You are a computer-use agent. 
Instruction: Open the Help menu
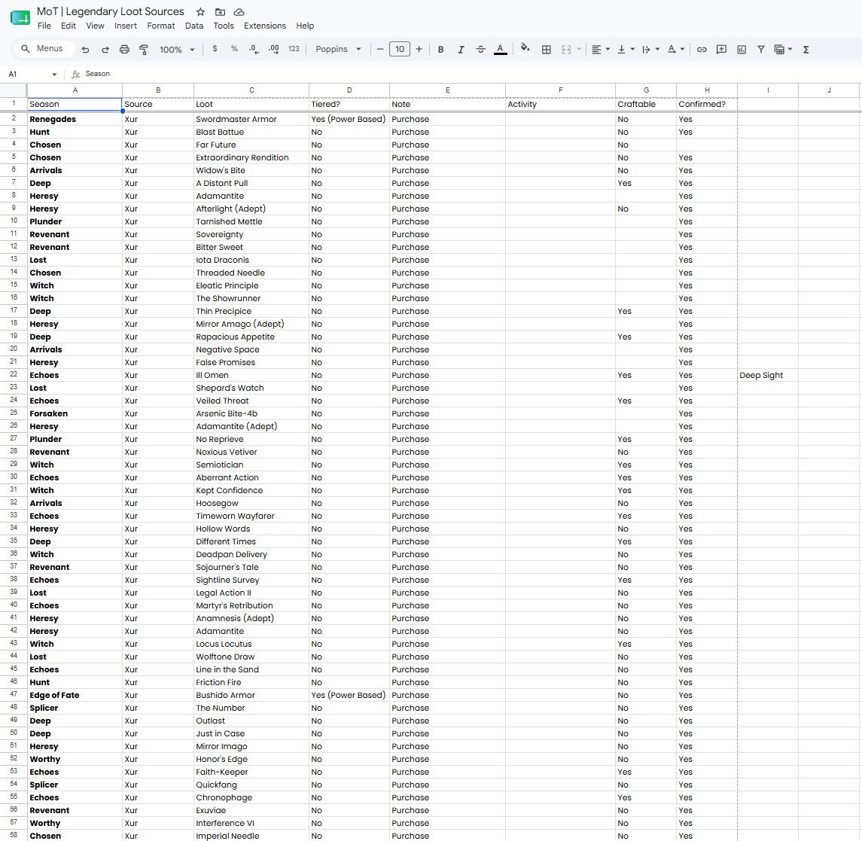pyautogui.click(x=305, y=26)
